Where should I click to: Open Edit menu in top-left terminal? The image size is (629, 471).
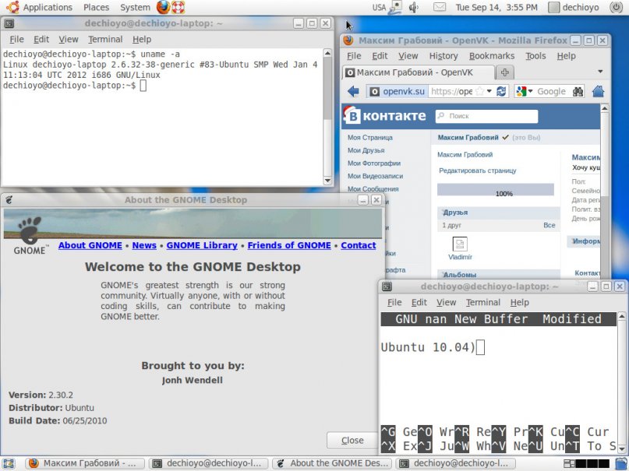41,39
